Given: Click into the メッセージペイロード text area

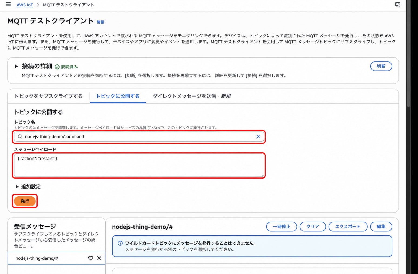Looking at the screenshot, I should pos(139,165).
